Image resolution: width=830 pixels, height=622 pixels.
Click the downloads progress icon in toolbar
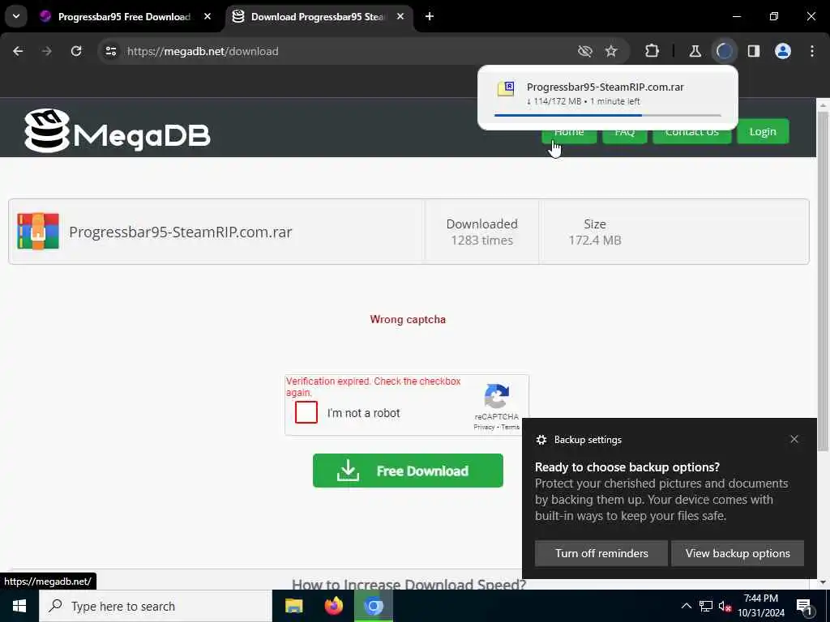click(724, 51)
